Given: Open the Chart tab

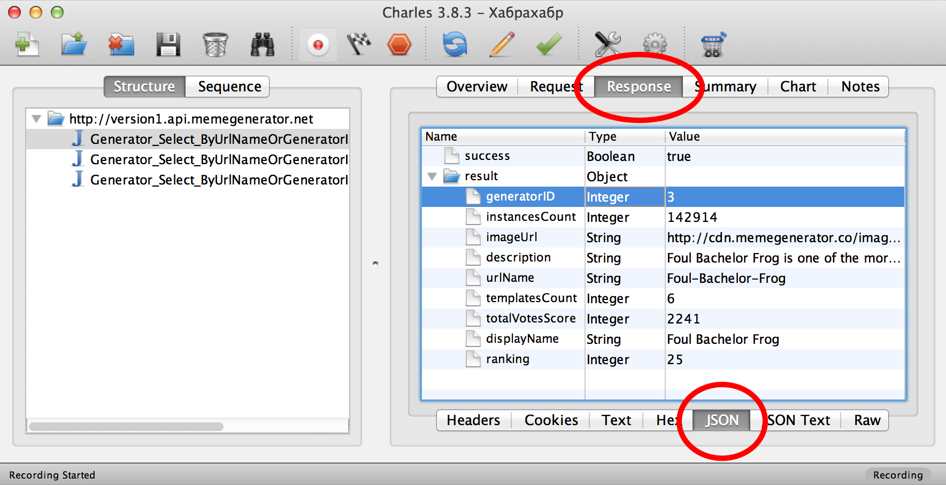Looking at the screenshot, I should [x=798, y=87].
